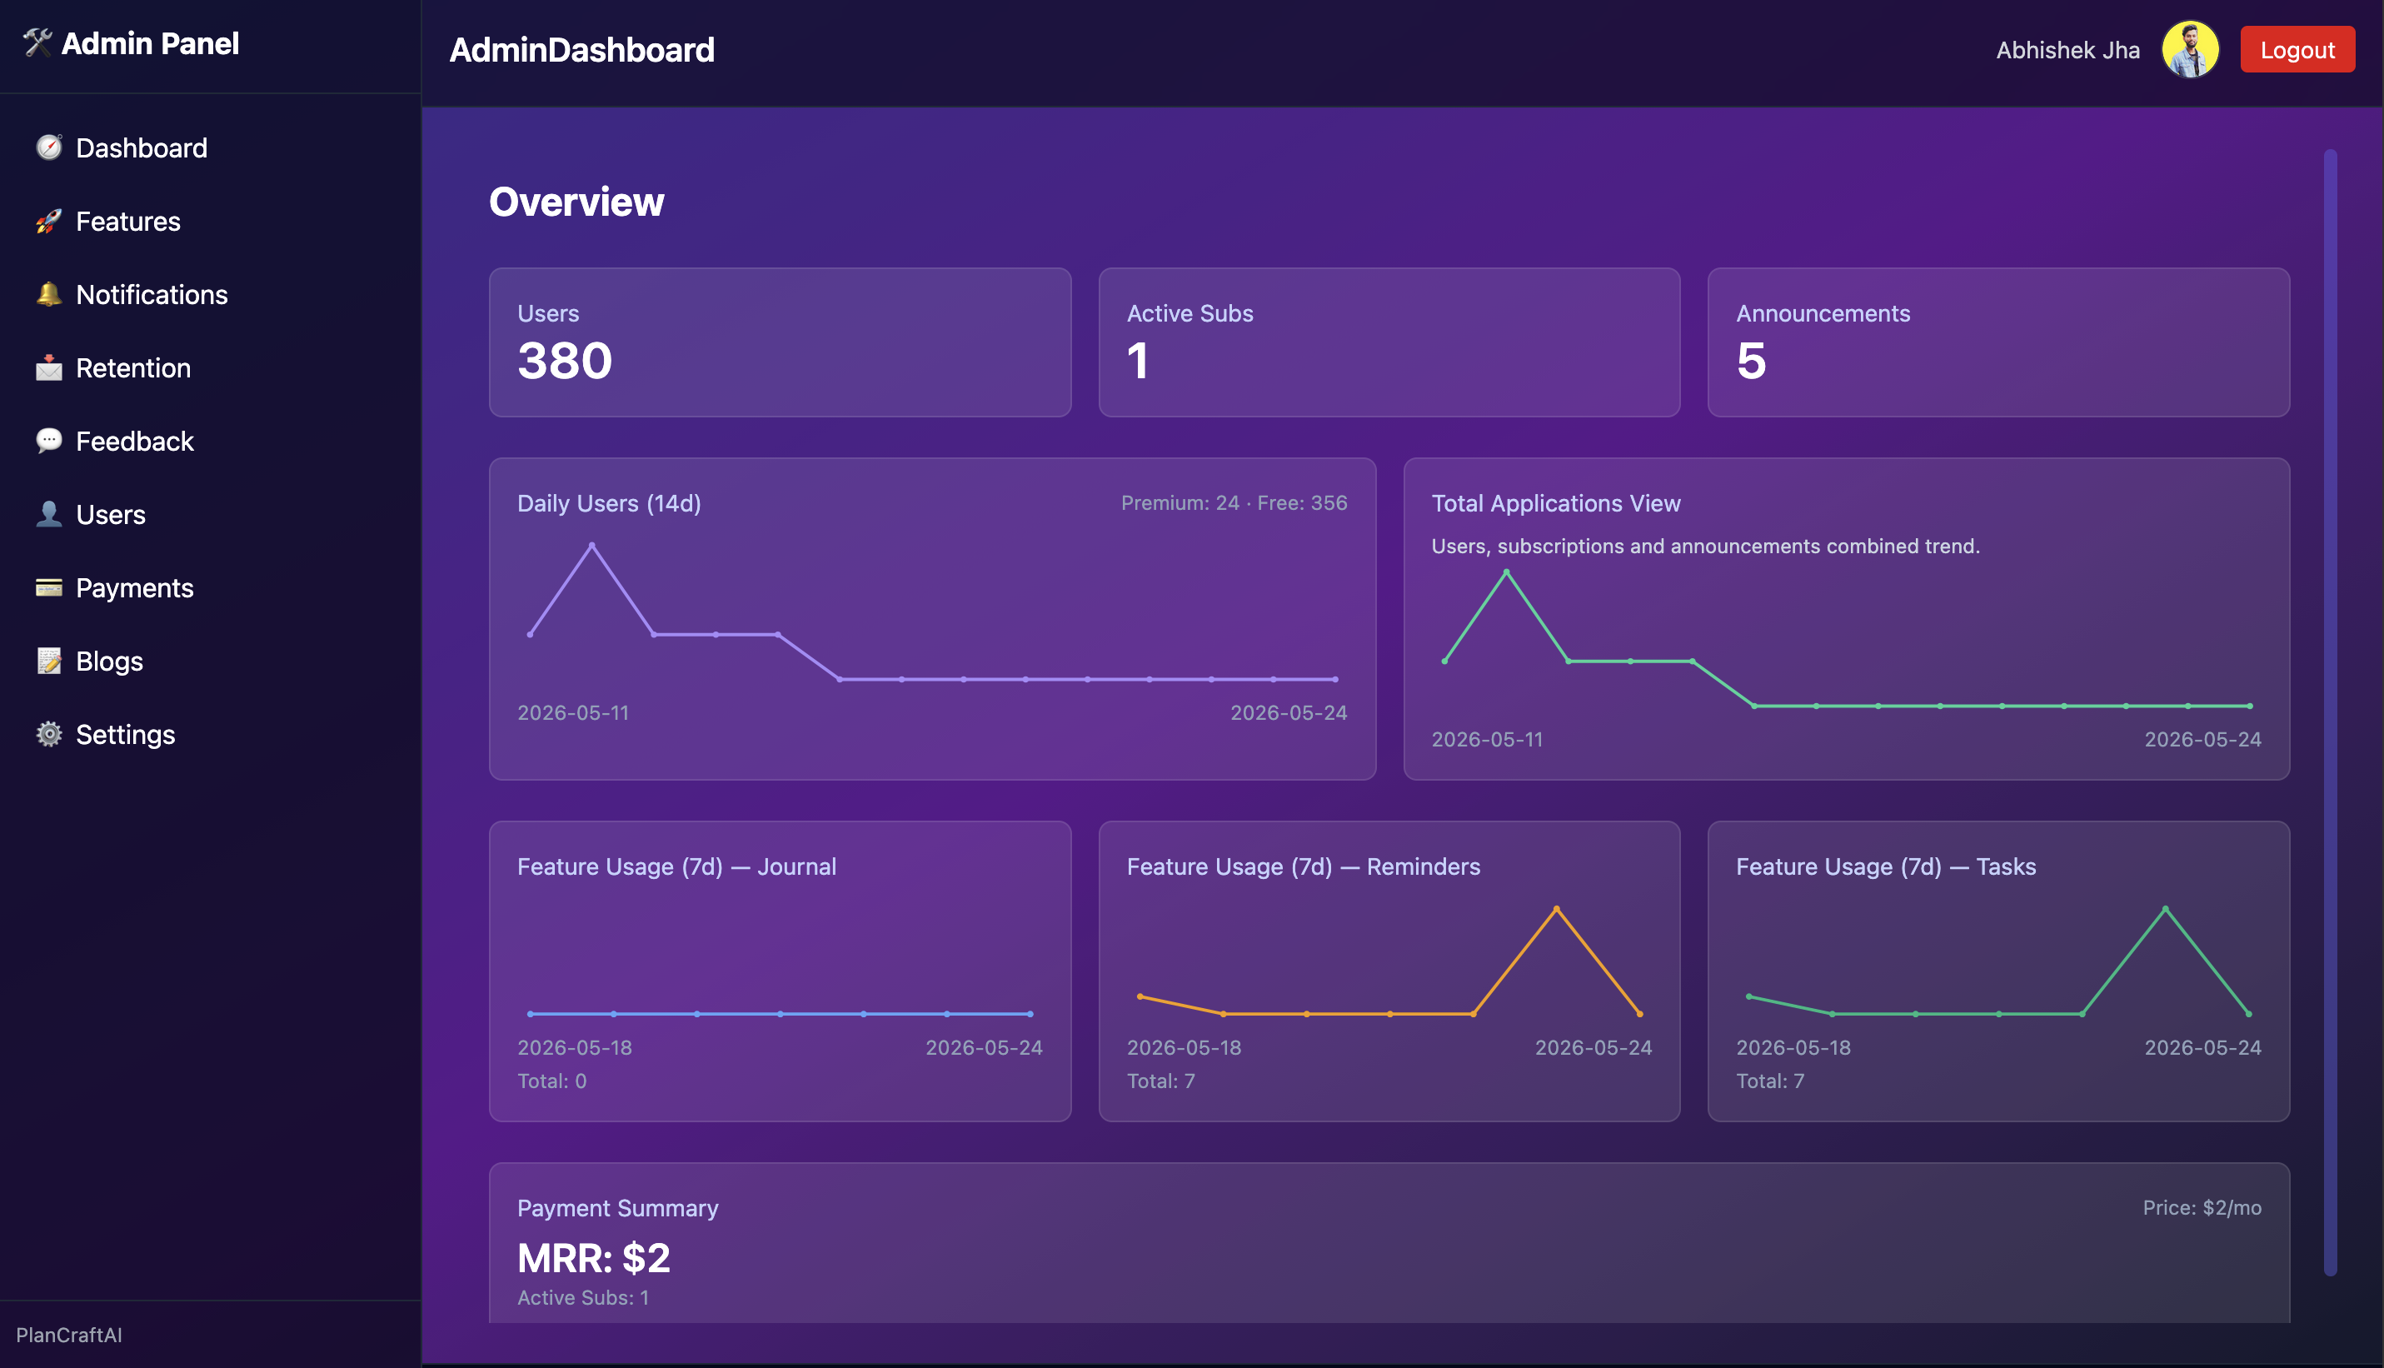Image resolution: width=2384 pixels, height=1368 pixels.
Task: Click the bell icon beside Notifications
Action: point(49,294)
